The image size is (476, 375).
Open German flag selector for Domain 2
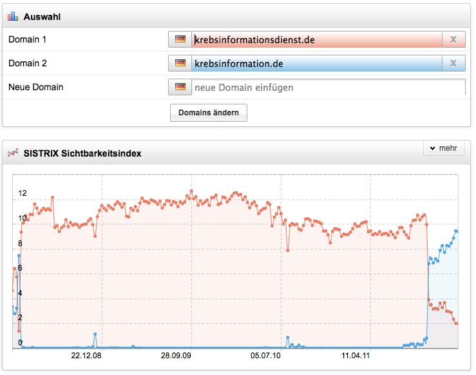tap(180, 63)
